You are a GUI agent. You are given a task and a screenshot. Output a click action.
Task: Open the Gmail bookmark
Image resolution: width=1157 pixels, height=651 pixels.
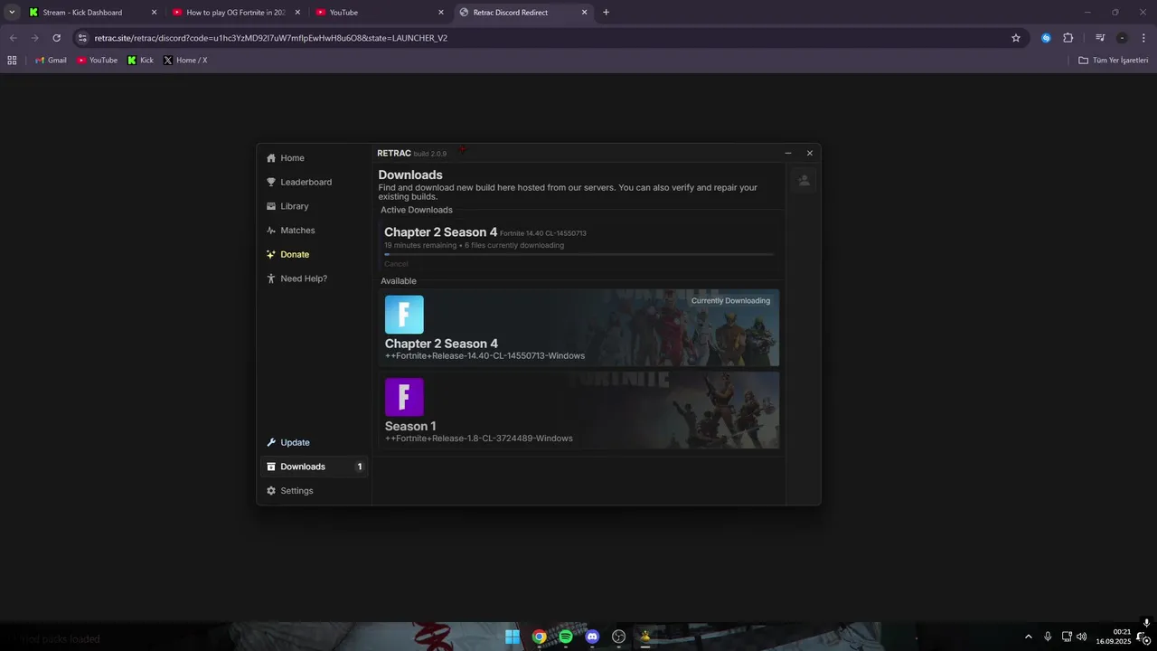click(x=51, y=61)
